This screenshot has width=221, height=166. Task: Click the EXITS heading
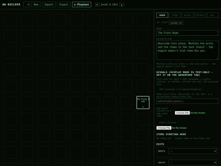click(160, 144)
